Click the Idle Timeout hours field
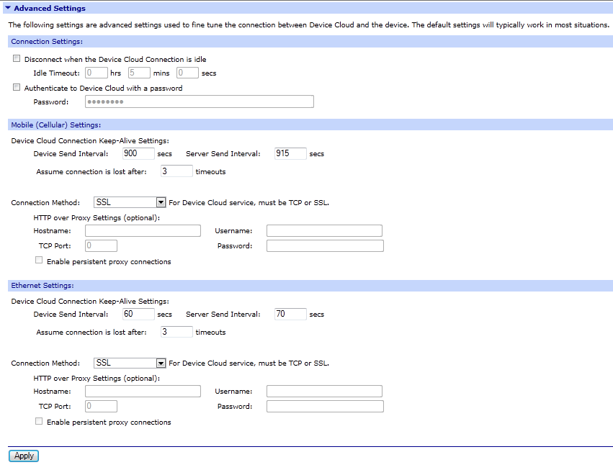The image size is (613, 470). click(x=96, y=73)
